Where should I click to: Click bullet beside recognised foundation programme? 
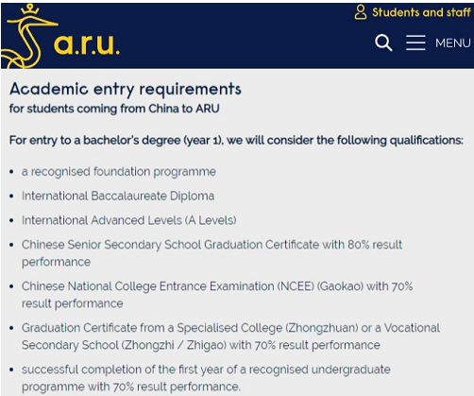(x=11, y=172)
